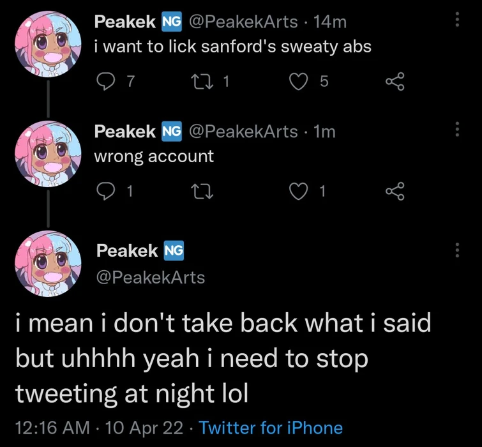Open more options on the main tweet
Viewport: 482px width, 447px height.
tap(457, 251)
